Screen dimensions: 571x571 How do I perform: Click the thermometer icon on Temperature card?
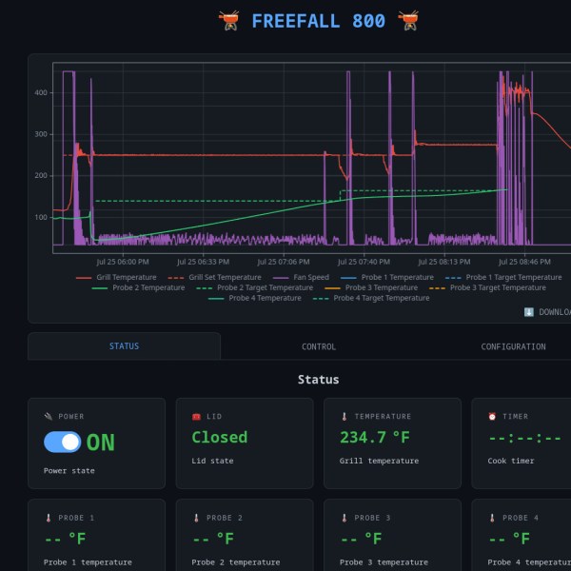coord(345,416)
